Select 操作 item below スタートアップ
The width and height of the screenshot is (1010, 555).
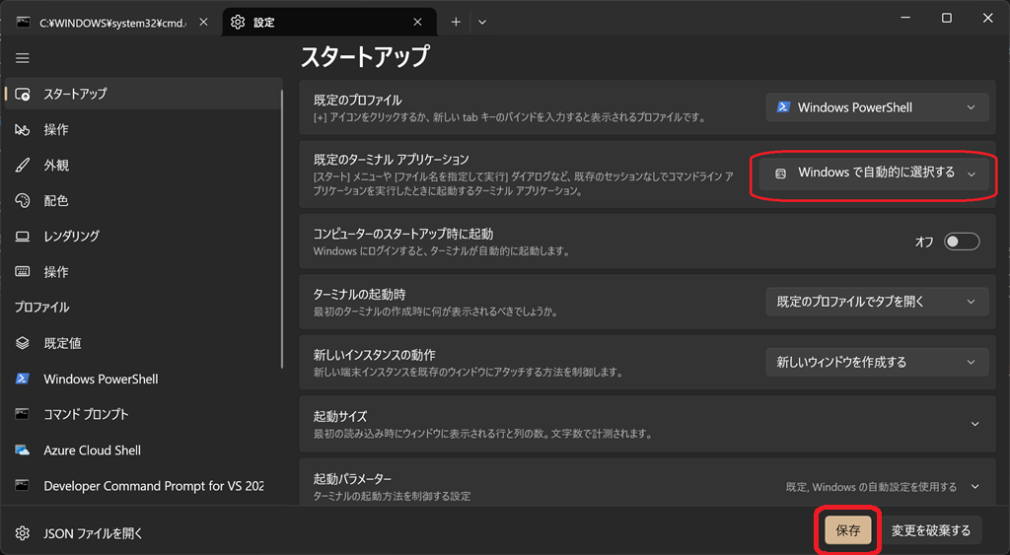coord(143,129)
